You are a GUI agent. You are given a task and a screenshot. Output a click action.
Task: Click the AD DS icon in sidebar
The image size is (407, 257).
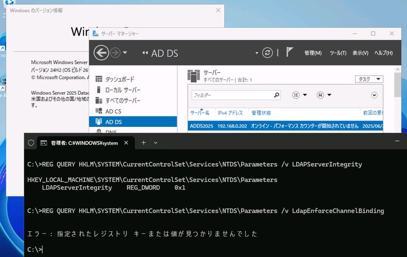click(x=99, y=122)
